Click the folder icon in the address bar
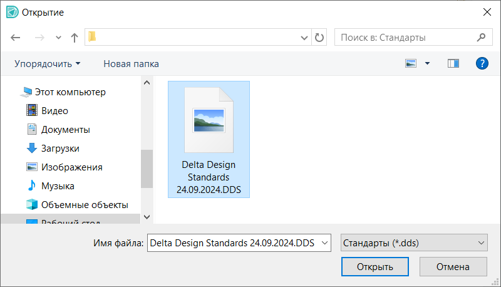 (x=92, y=36)
